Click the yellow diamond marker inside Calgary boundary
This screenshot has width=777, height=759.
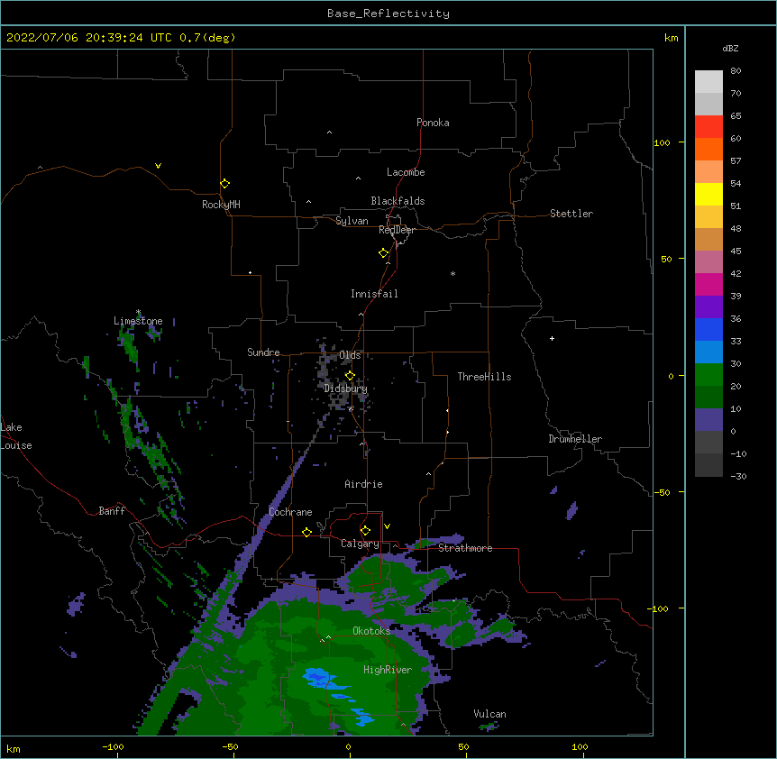click(365, 531)
